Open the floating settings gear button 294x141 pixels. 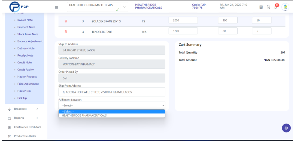286,128
